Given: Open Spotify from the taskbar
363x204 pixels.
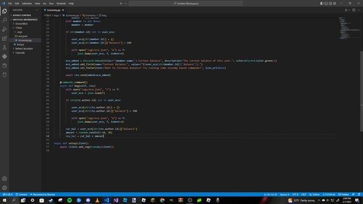Looking at the screenshot, I should pyautogui.click(x=69, y=200).
